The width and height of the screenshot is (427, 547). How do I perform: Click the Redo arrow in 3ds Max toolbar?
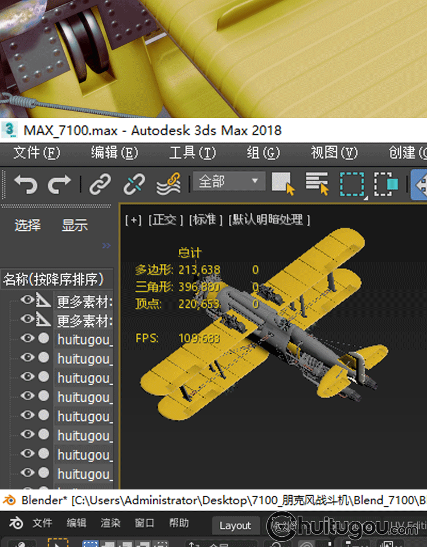click(59, 184)
